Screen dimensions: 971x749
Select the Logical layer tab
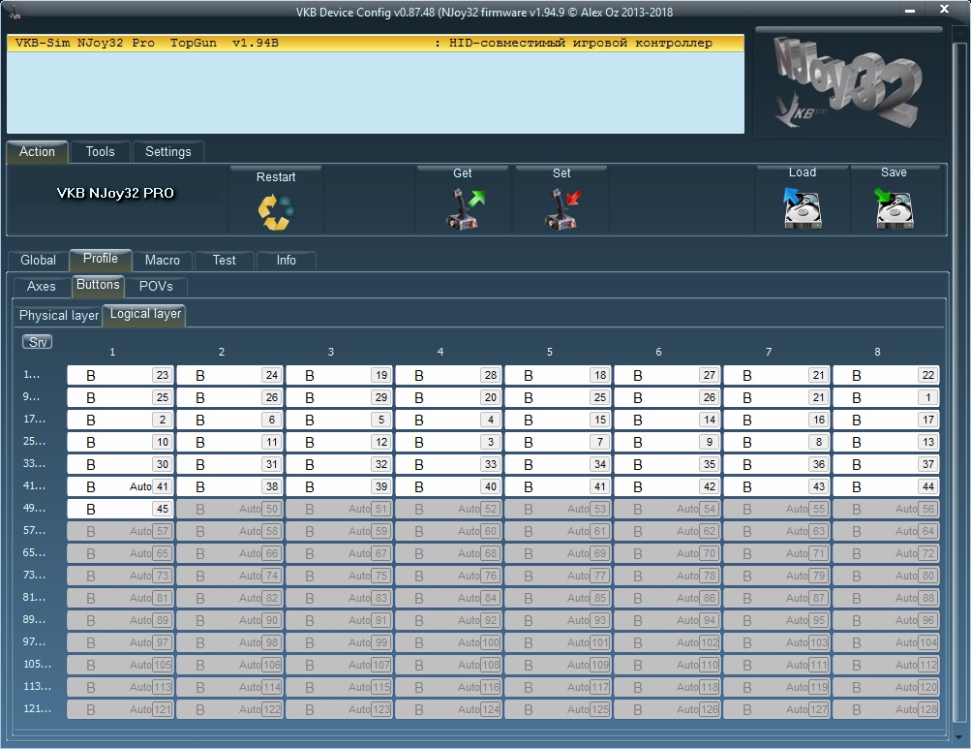tap(145, 314)
